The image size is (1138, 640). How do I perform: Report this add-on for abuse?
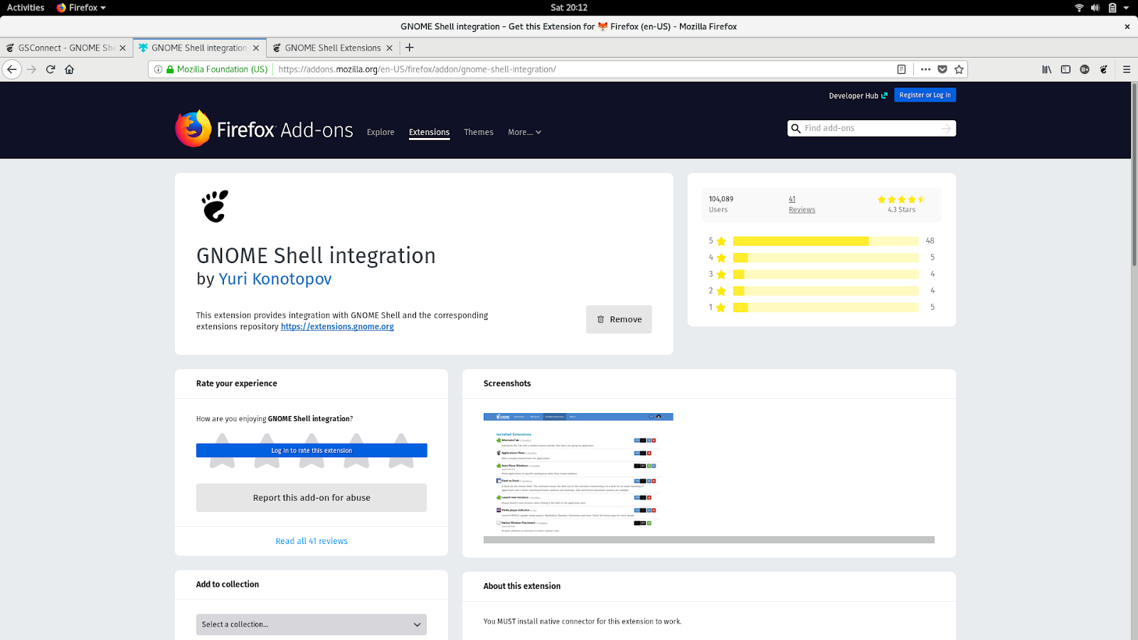pyautogui.click(x=312, y=498)
